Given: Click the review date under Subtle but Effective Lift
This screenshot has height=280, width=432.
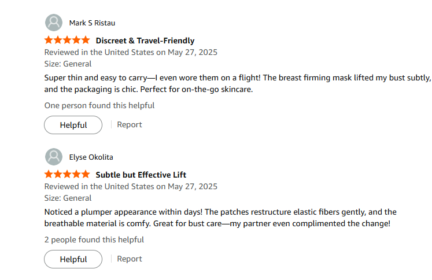Looking at the screenshot, I should pos(131,186).
